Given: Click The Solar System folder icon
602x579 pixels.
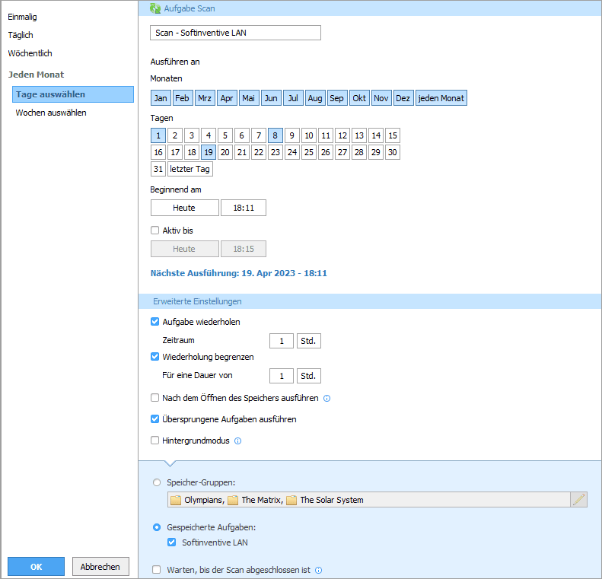Looking at the screenshot, I should click(291, 500).
